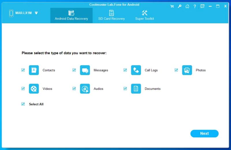Uncheck the Messages checkbox

(74, 70)
